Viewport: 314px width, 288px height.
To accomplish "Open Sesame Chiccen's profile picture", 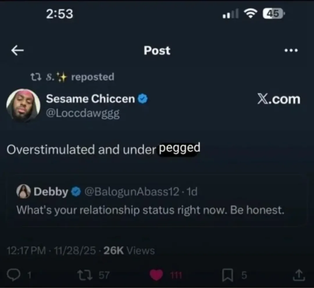I will click(23, 105).
